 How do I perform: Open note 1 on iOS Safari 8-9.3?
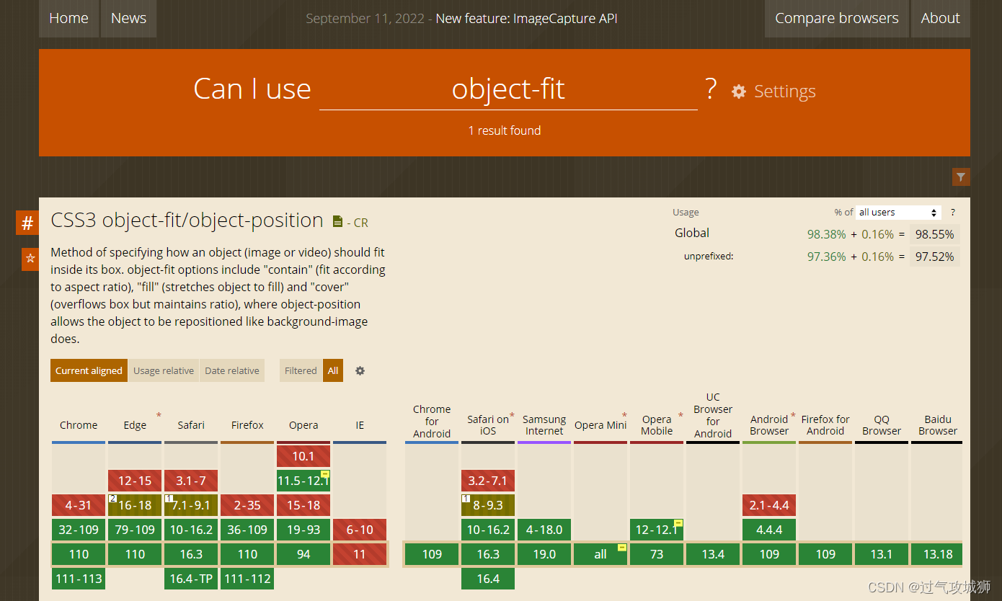click(466, 498)
